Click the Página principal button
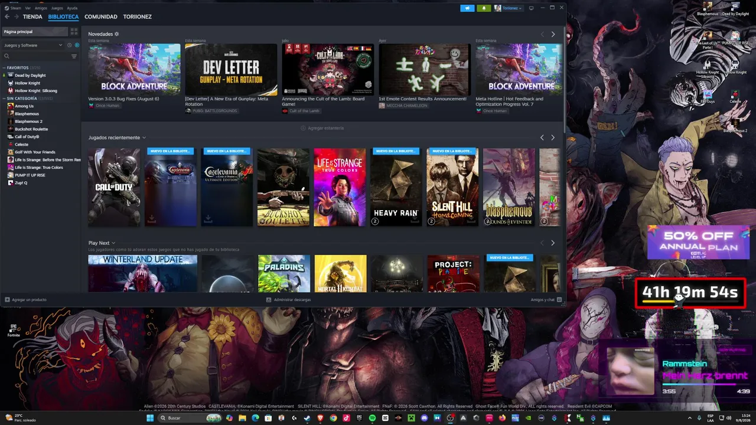Screen dimensions: 756x425 [x=34, y=31]
